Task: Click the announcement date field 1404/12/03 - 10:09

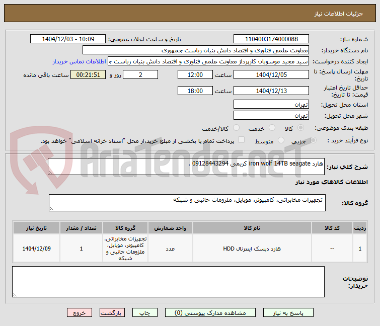Action: click(x=68, y=39)
